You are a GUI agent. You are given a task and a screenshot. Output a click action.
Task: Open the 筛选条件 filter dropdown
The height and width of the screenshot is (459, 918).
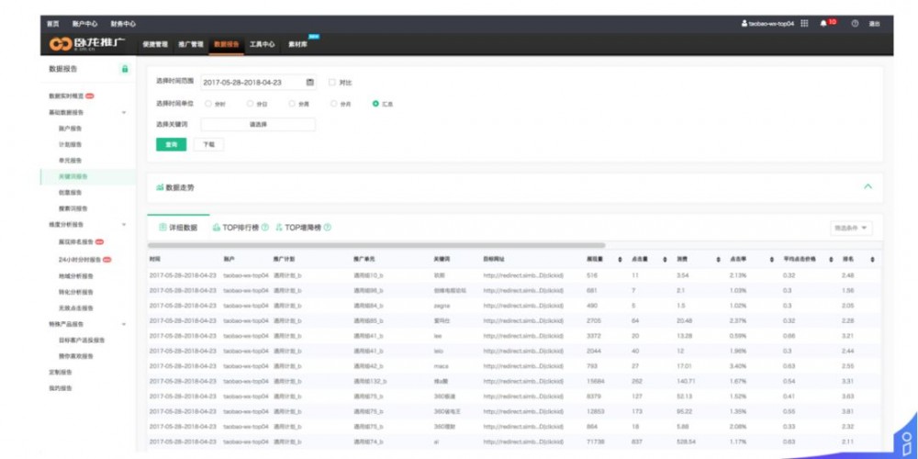pos(851,228)
